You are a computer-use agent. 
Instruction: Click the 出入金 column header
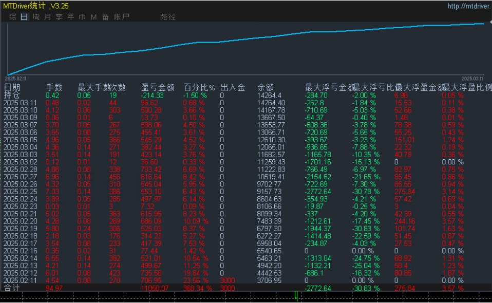[232, 87]
